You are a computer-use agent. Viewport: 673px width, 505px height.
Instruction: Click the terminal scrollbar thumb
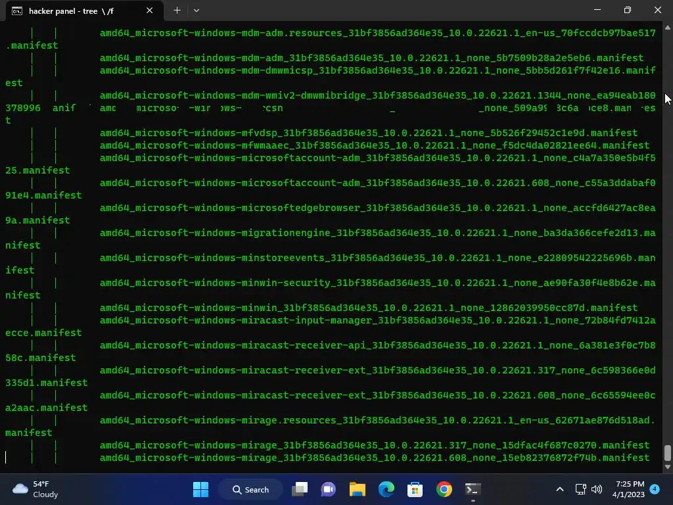667,452
